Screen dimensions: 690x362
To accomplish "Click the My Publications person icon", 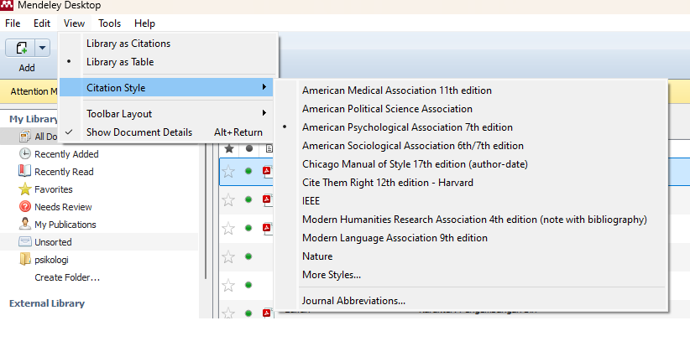I will (26, 225).
